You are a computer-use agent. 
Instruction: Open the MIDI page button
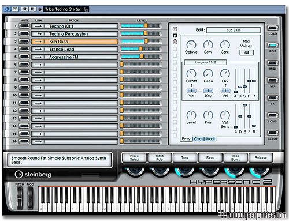(273, 63)
